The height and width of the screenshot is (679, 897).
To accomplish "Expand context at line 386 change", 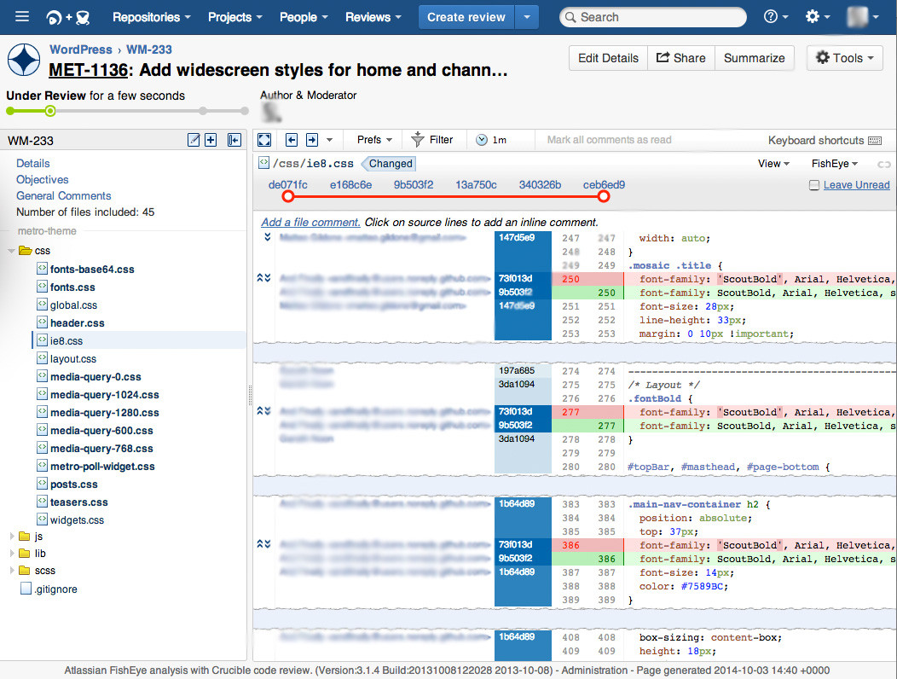I will [x=263, y=544].
